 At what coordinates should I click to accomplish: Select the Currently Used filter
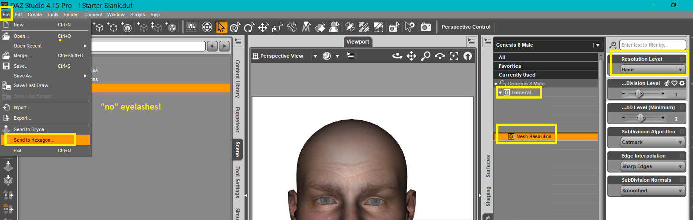517,75
